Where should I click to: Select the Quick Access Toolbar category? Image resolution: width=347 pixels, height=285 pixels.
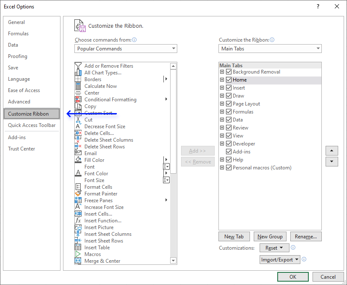click(32, 125)
